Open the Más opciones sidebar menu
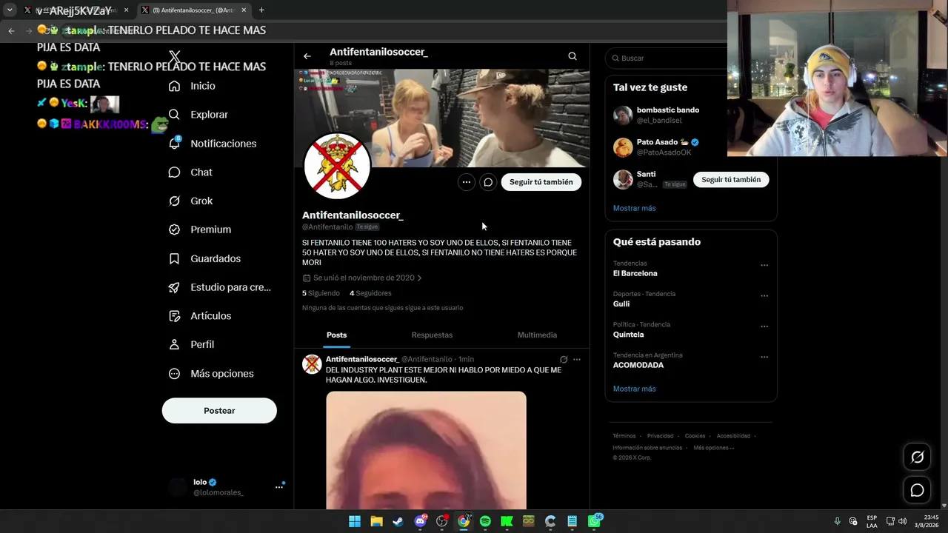 coord(219,374)
